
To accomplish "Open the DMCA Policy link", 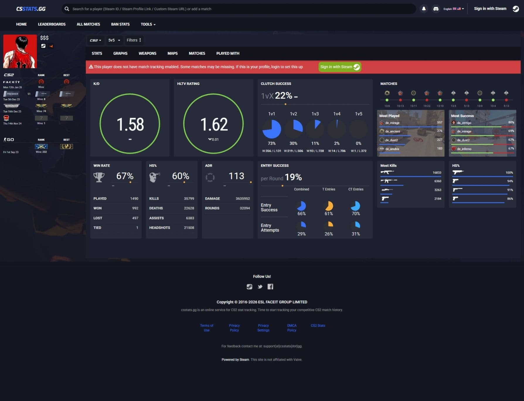I will tap(292, 328).
